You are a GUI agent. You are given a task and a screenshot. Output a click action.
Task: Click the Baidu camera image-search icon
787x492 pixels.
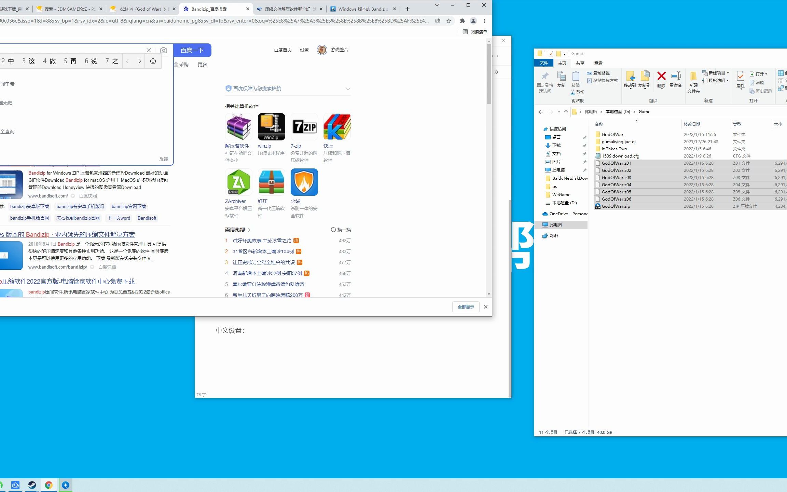click(x=164, y=50)
